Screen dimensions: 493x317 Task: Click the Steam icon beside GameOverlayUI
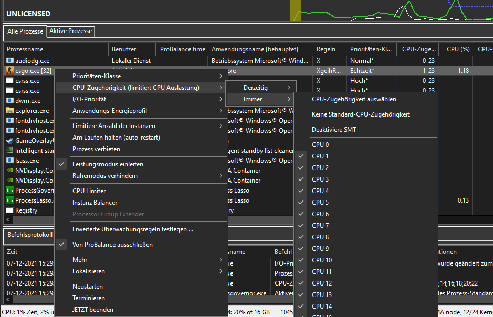10,141
